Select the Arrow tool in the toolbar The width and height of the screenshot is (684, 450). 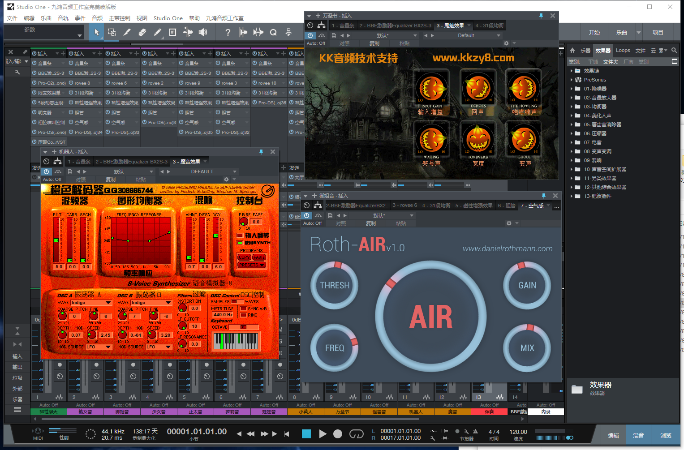point(96,32)
